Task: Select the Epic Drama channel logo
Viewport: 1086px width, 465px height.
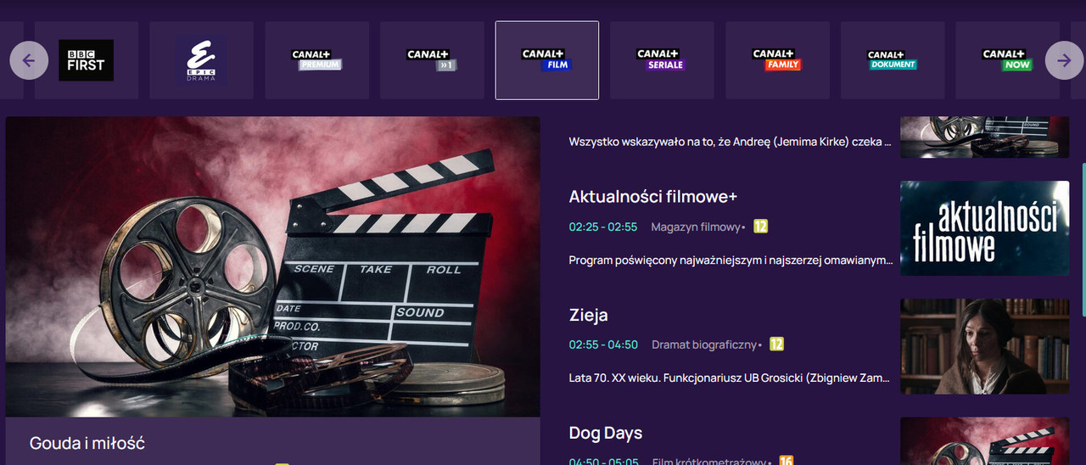Action: [201, 60]
